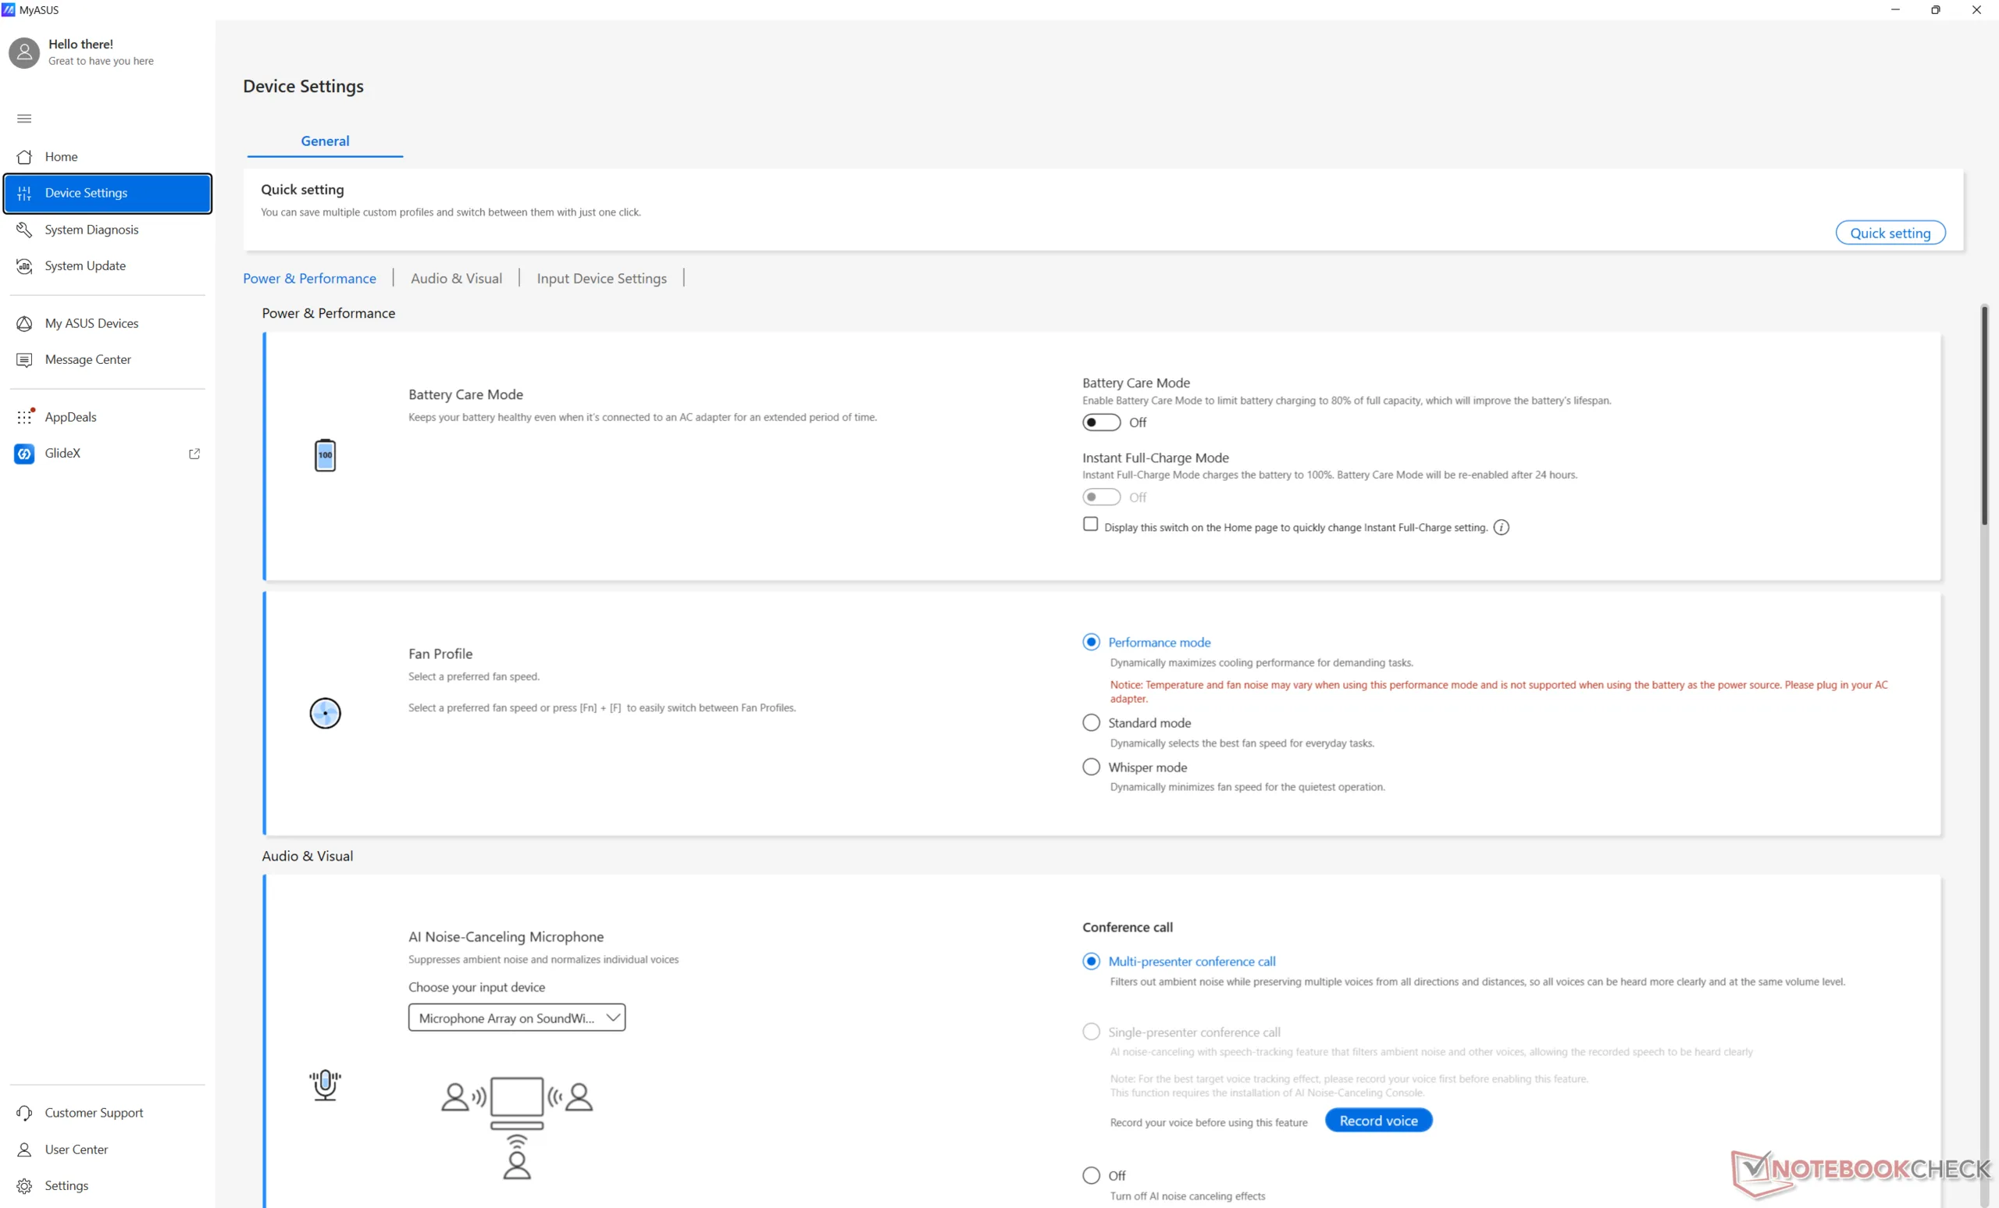Expand the microphone input device dropdown

coord(517,1018)
